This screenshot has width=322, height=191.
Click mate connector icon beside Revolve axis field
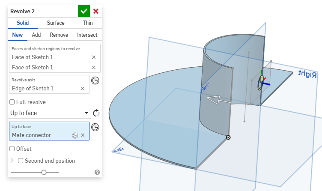point(95,80)
